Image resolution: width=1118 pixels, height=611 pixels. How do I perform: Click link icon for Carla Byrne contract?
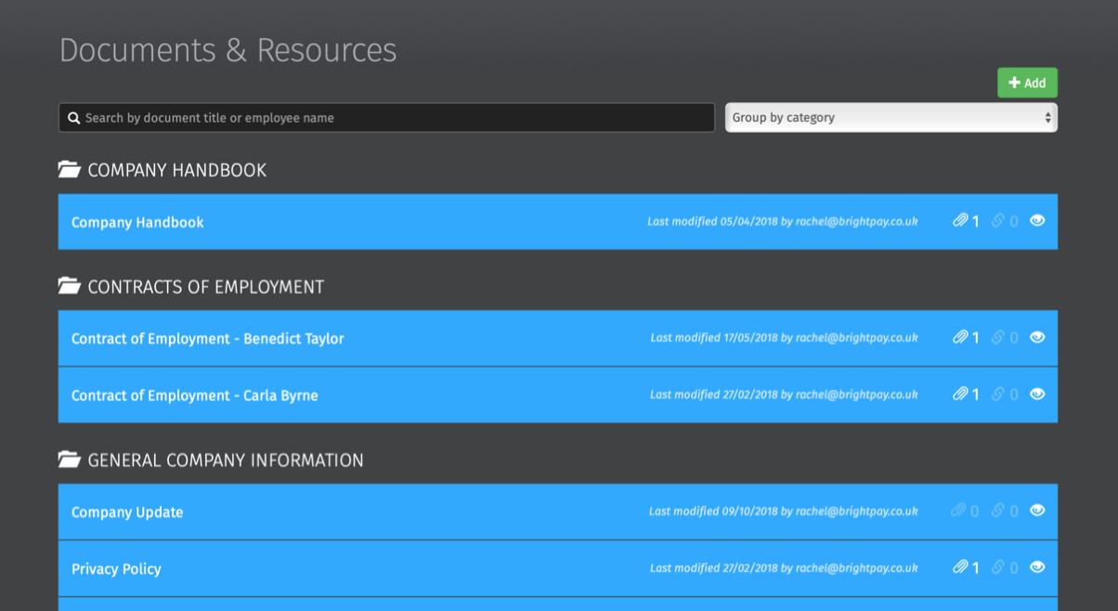coord(998,394)
